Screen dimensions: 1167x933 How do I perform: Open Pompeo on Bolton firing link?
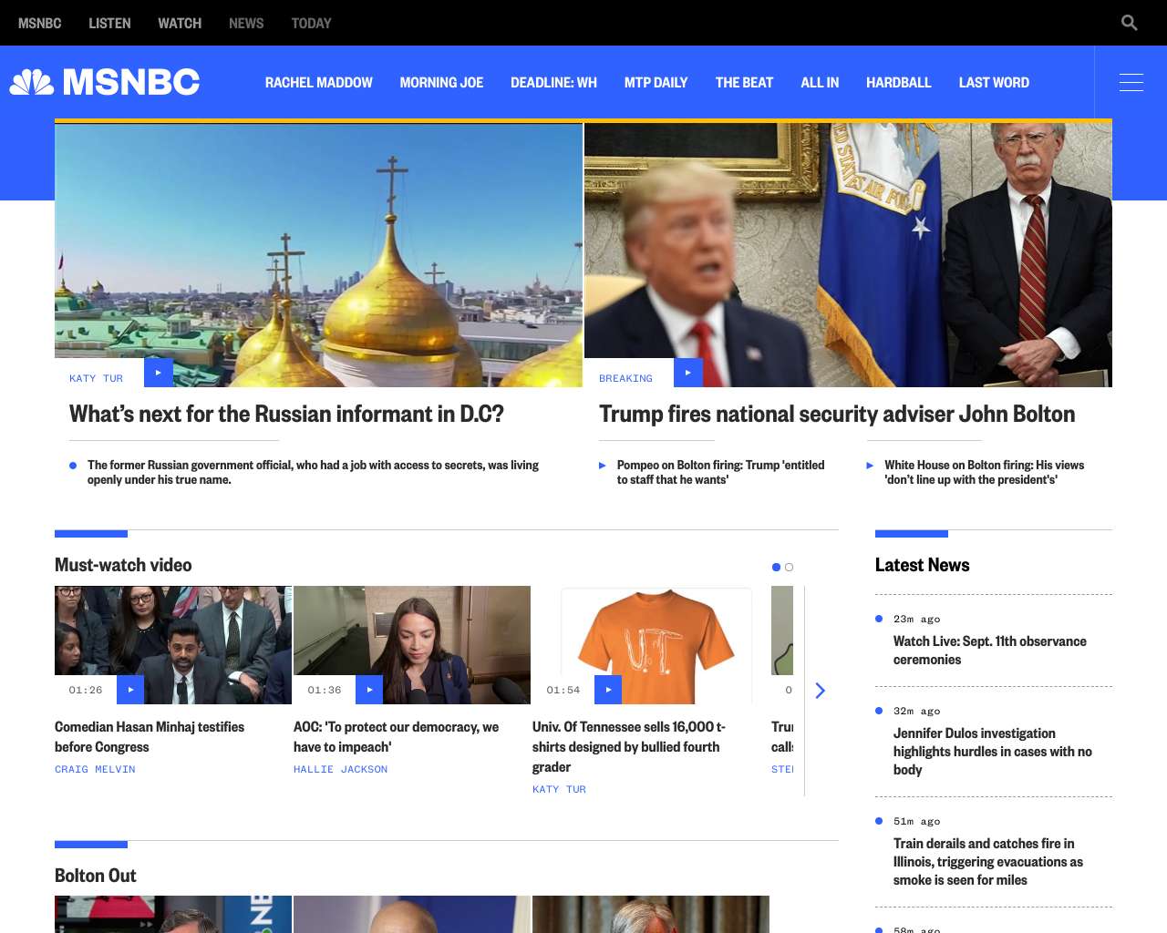(x=720, y=472)
